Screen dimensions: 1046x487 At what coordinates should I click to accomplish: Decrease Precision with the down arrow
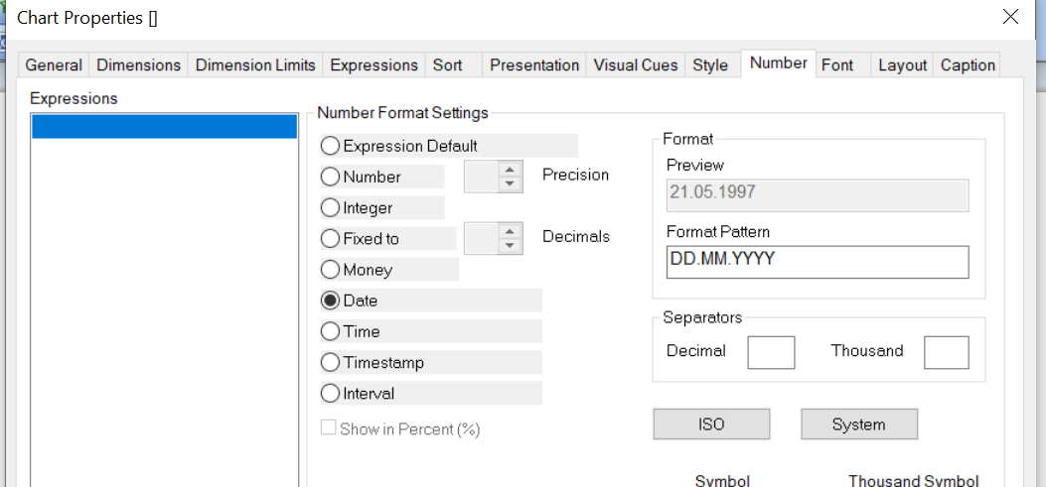[510, 183]
